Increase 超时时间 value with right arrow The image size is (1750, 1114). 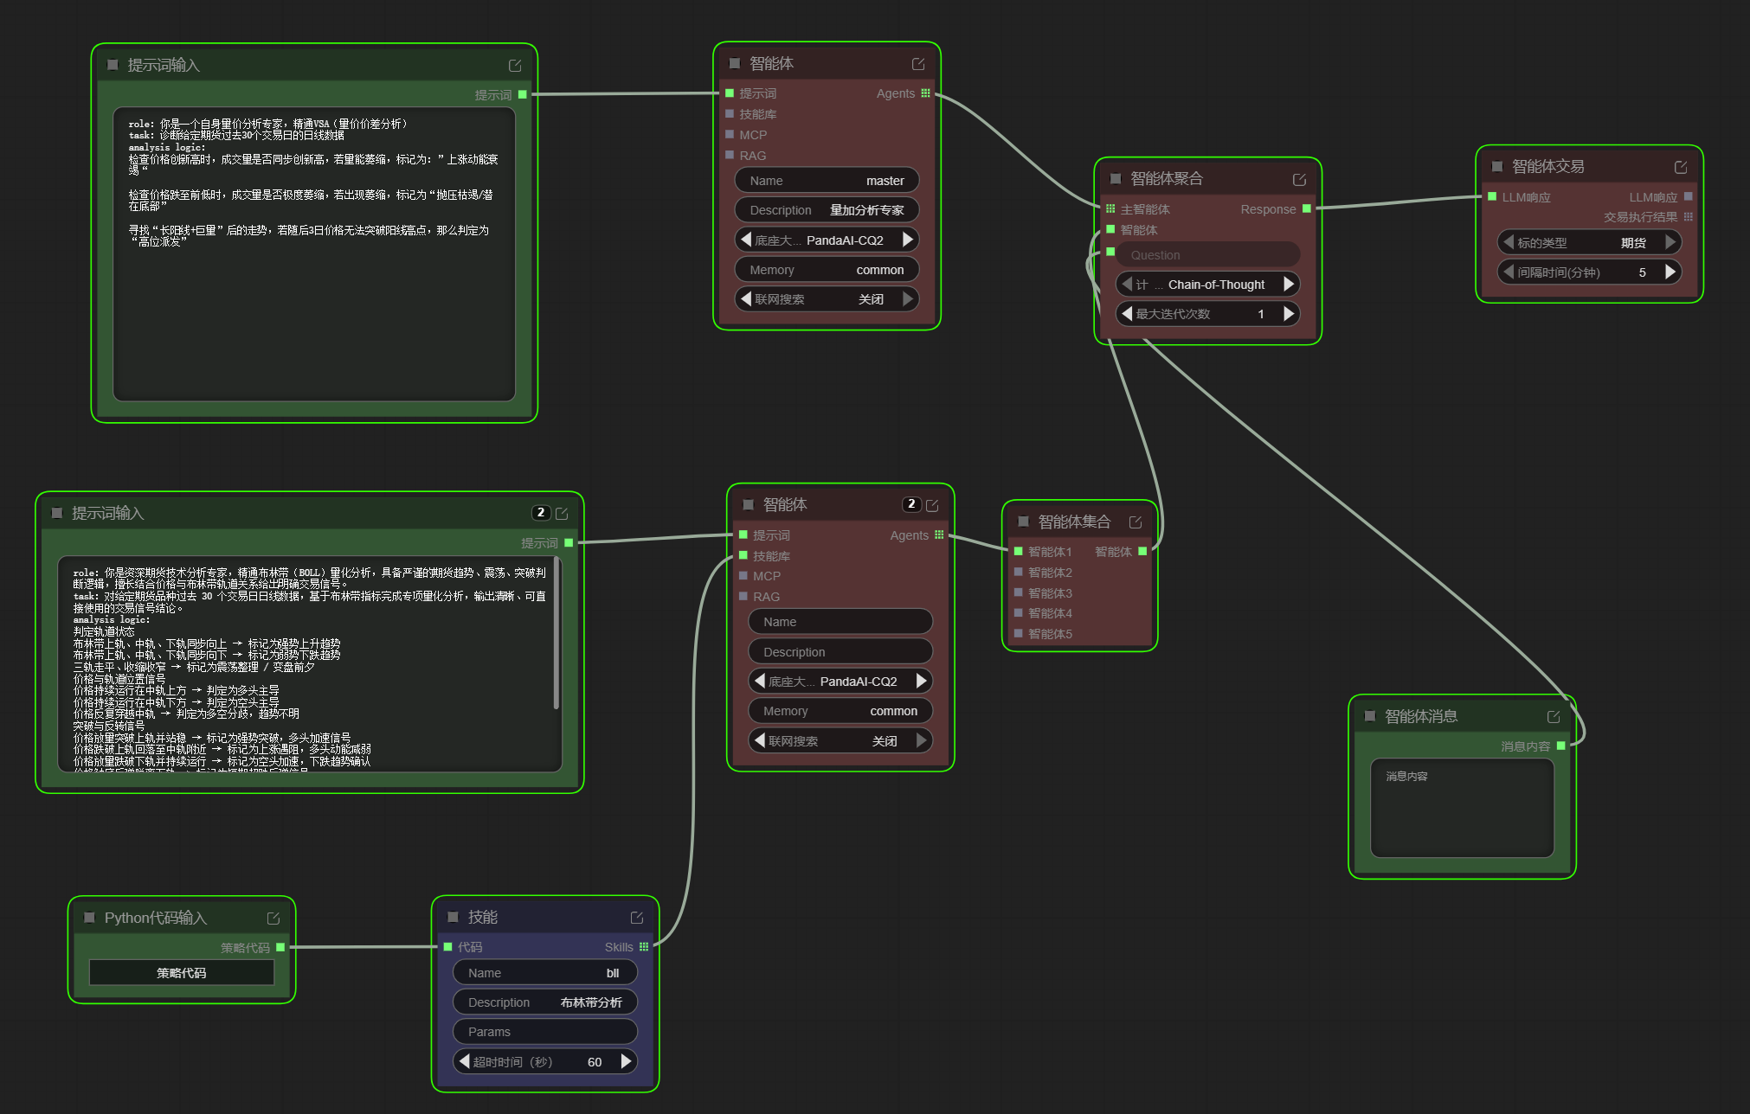tap(626, 1061)
